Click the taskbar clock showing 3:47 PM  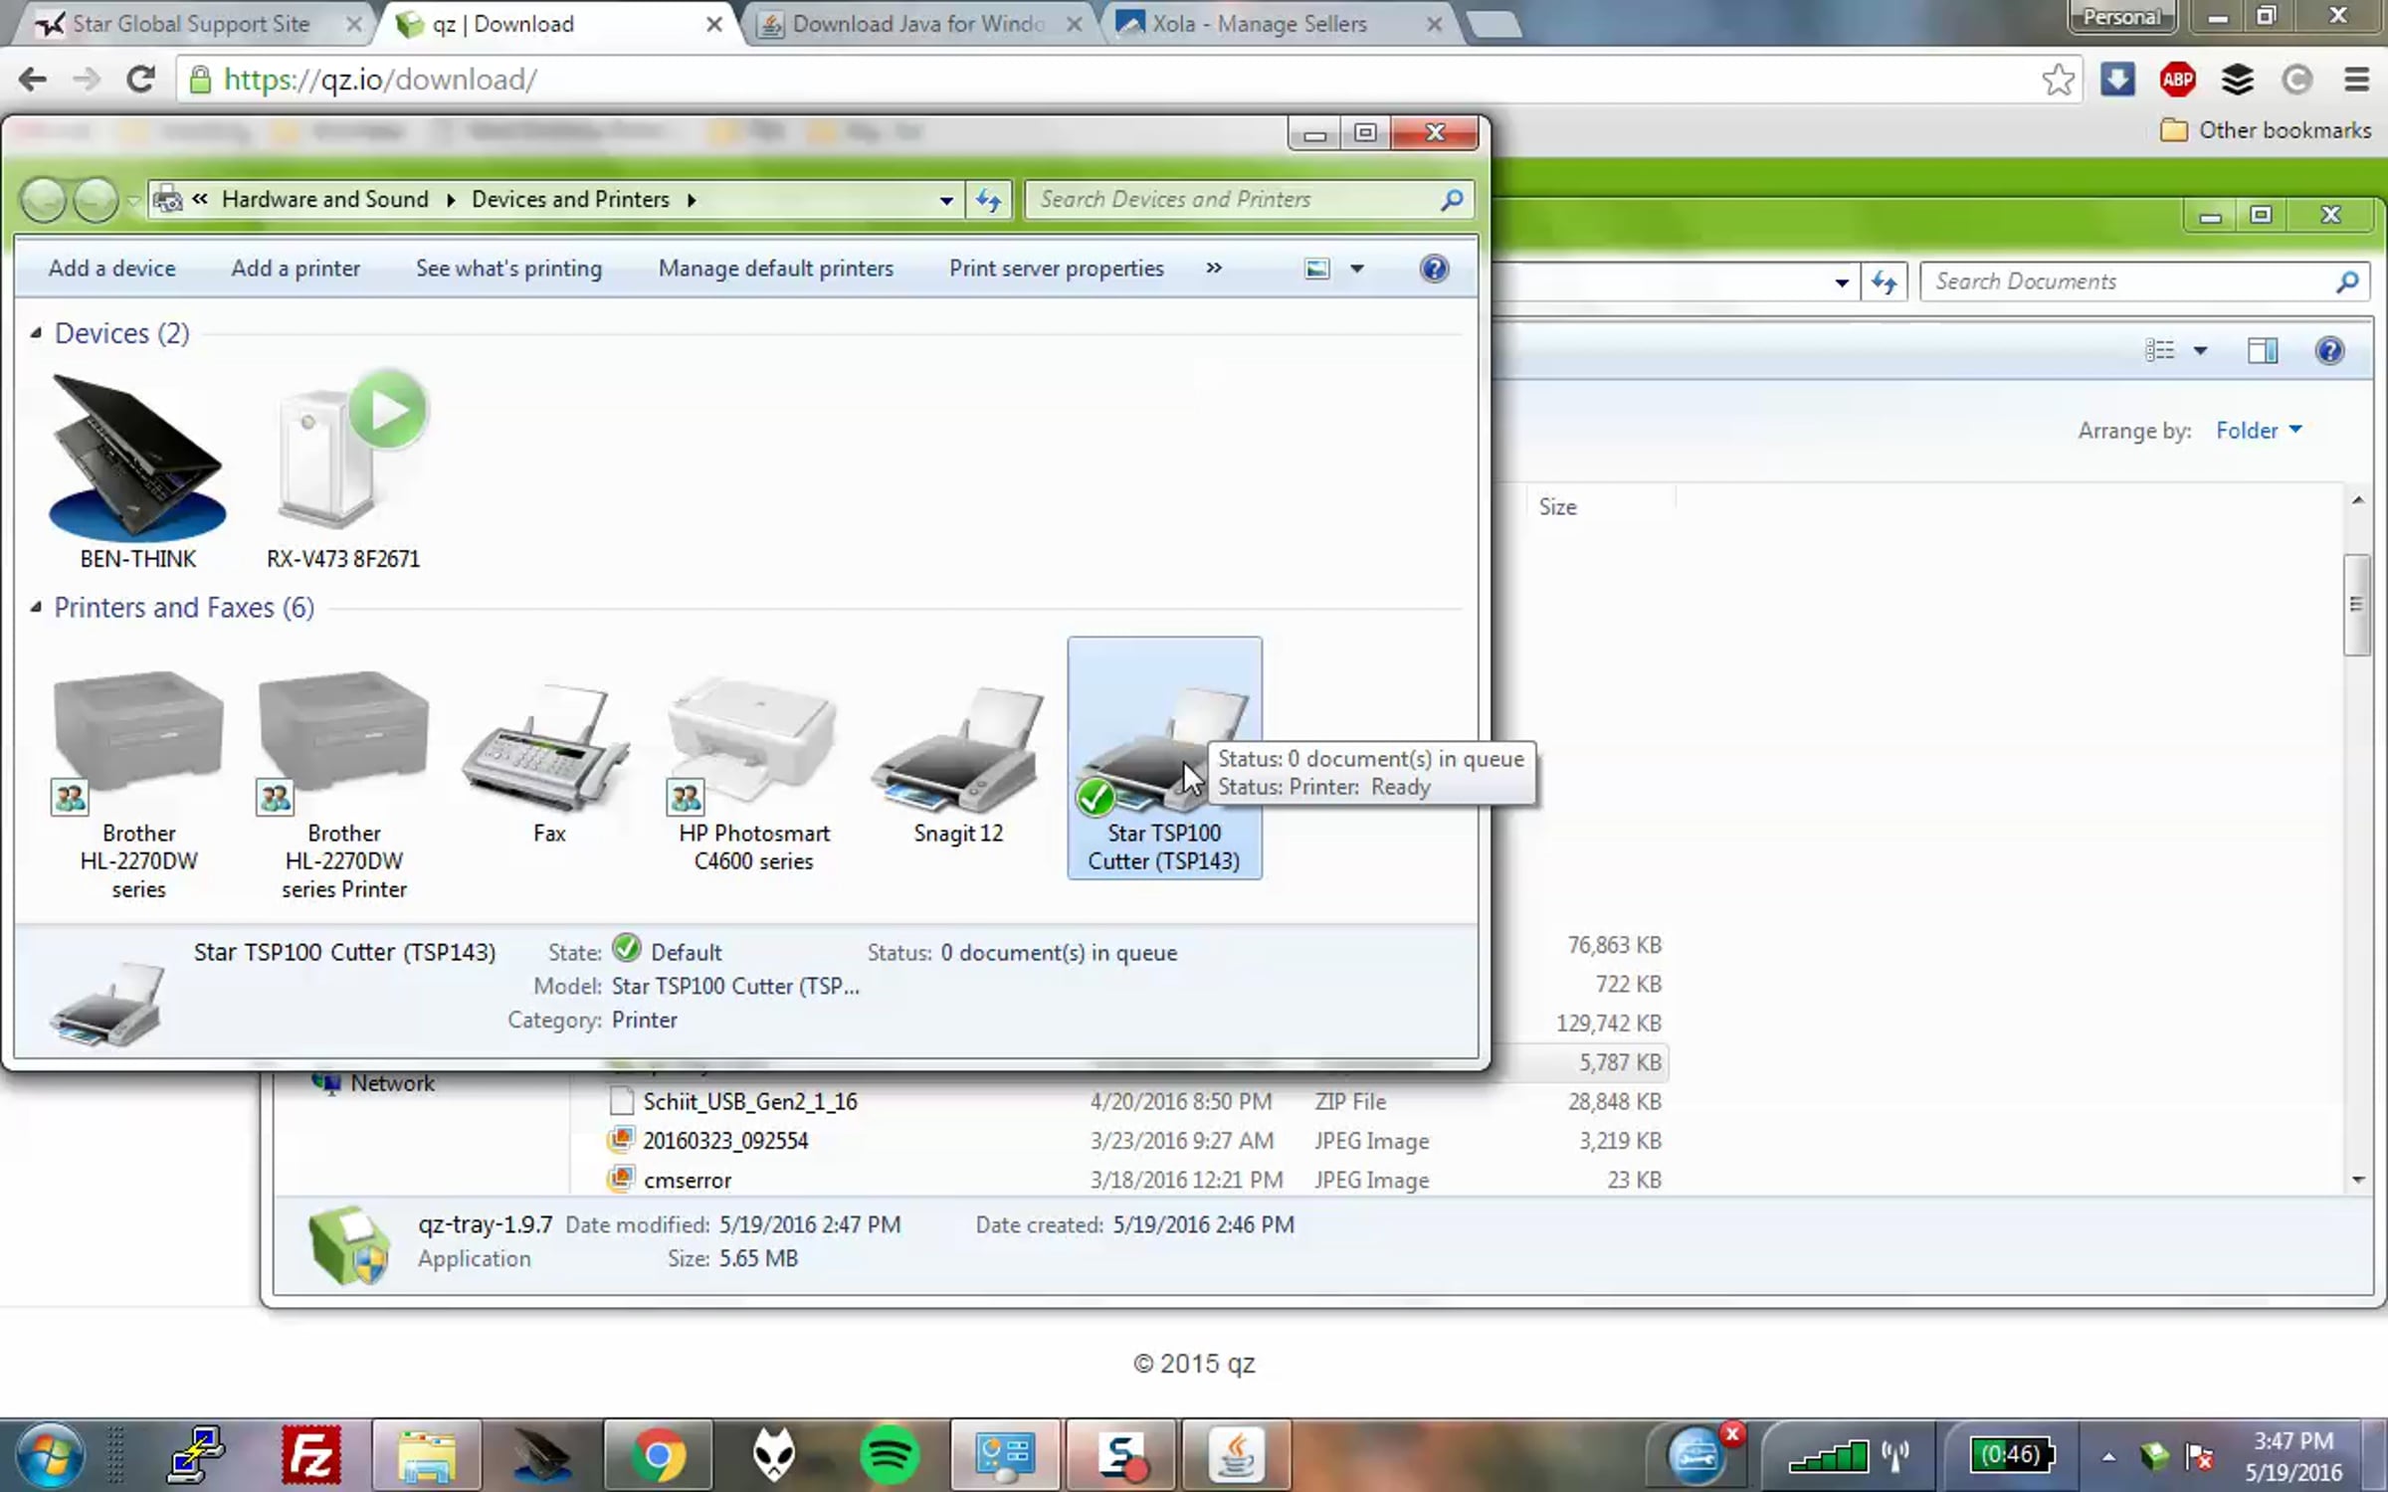[2293, 1456]
